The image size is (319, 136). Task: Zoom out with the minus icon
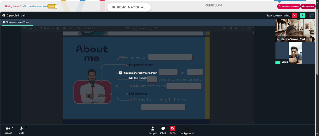tap(116, 28)
